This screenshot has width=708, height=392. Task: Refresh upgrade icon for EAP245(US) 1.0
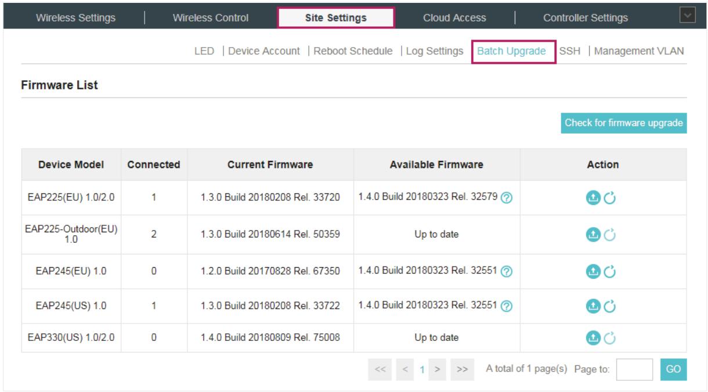click(x=609, y=306)
